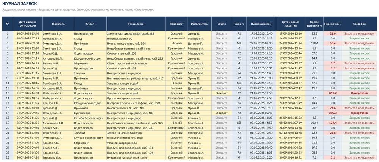Click cell 'Не горит свет в коридоре, каб. 230'
The height and width of the screenshot is (162, 379).
[136, 128]
